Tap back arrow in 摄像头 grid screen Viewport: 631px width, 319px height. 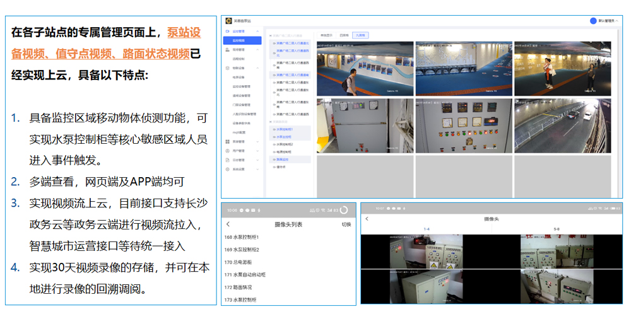pyautogui.click(x=367, y=219)
